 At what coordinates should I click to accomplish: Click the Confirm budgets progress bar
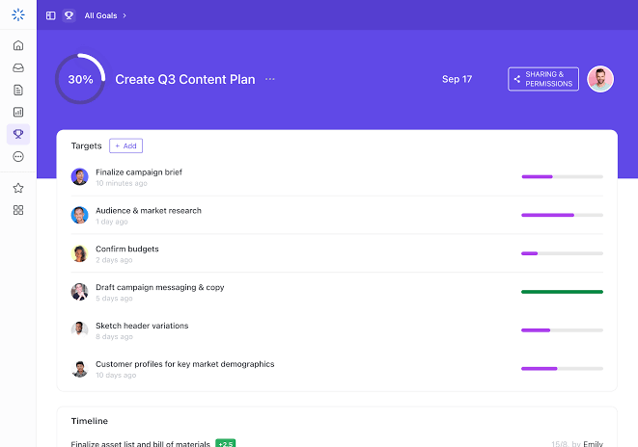562,253
